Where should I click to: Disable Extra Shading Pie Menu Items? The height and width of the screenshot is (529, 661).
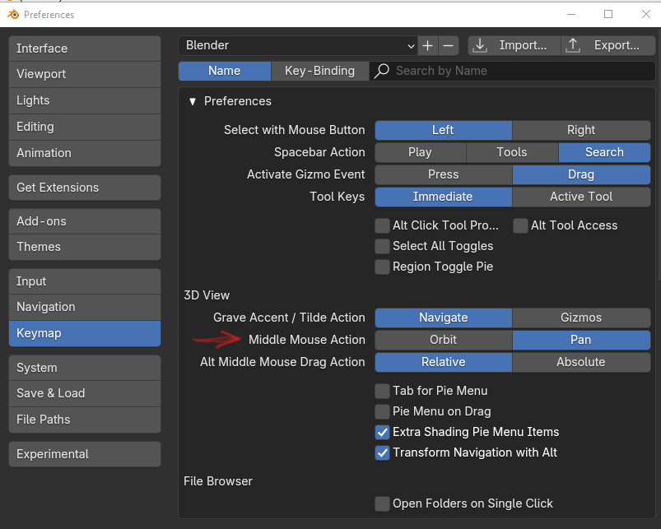tap(382, 432)
